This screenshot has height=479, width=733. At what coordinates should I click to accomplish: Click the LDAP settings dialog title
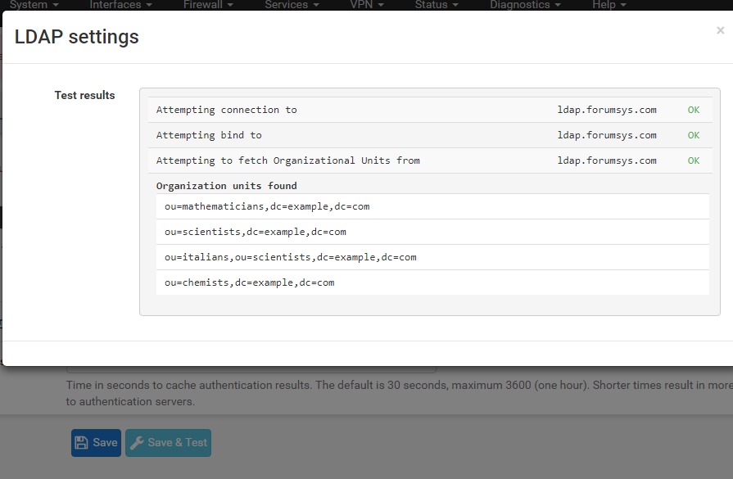point(77,37)
